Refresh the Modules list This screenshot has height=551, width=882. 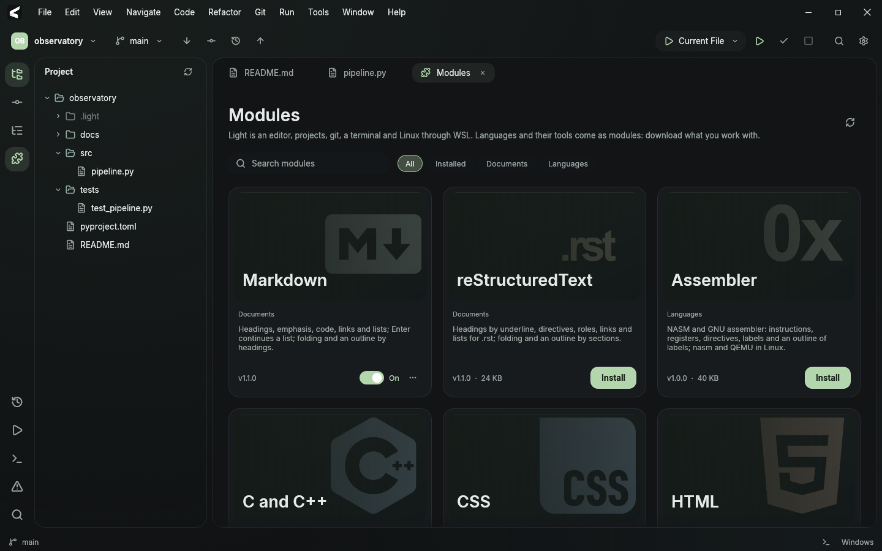click(x=850, y=122)
